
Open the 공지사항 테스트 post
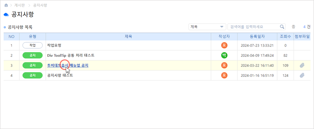60,75
